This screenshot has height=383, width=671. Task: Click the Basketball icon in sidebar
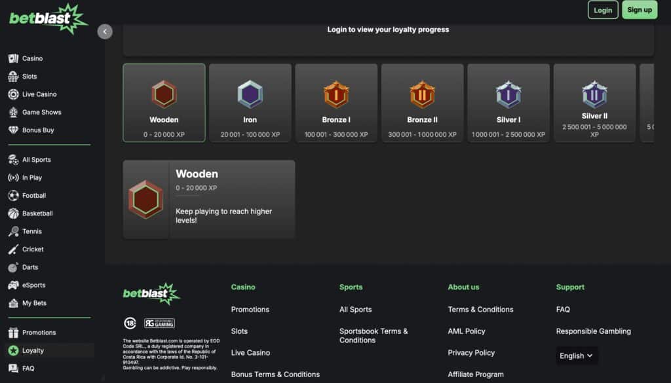(13, 213)
